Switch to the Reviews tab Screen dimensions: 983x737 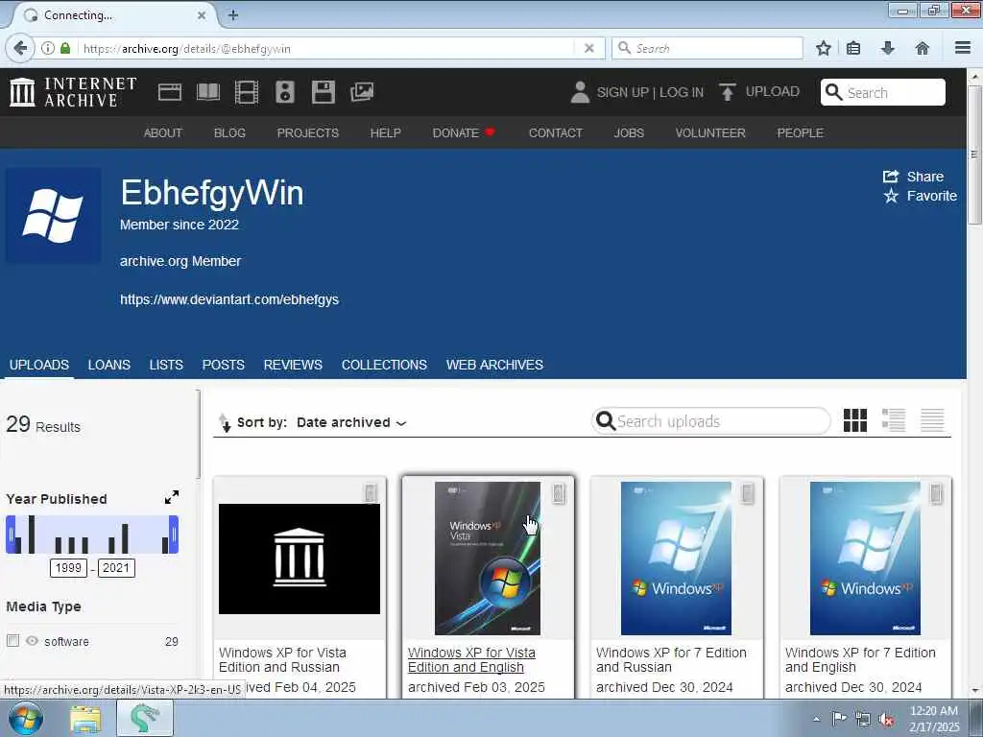tap(293, 365)
